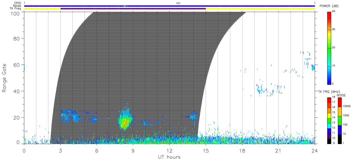Click the TX Freq row label
The height and width of the screenshot is (163, 354).
[15, 9]
